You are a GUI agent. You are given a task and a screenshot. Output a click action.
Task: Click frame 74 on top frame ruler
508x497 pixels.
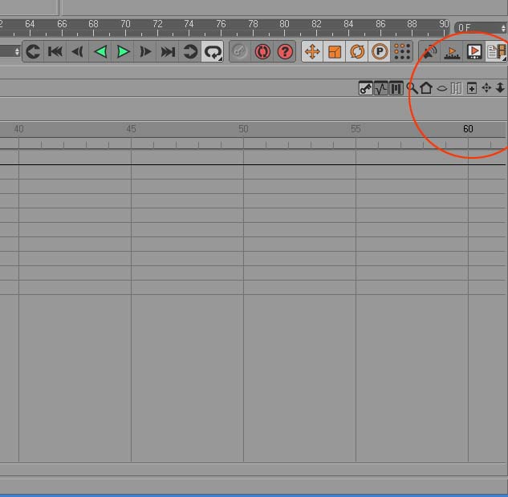click(x=189, y=24)
